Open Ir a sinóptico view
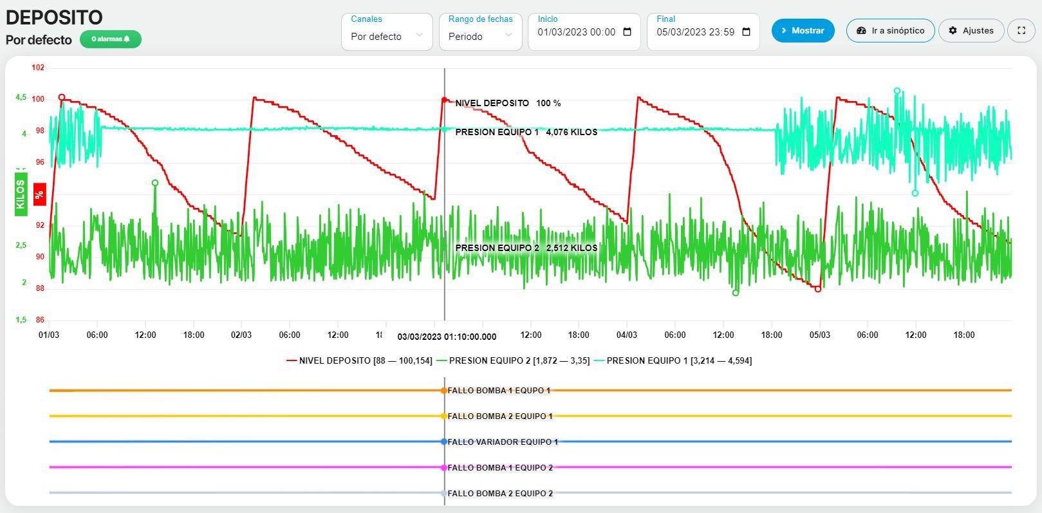Image resolution: width=1042 pixels, height=513 pixels. pyautogui.click(x=890, y=30)
